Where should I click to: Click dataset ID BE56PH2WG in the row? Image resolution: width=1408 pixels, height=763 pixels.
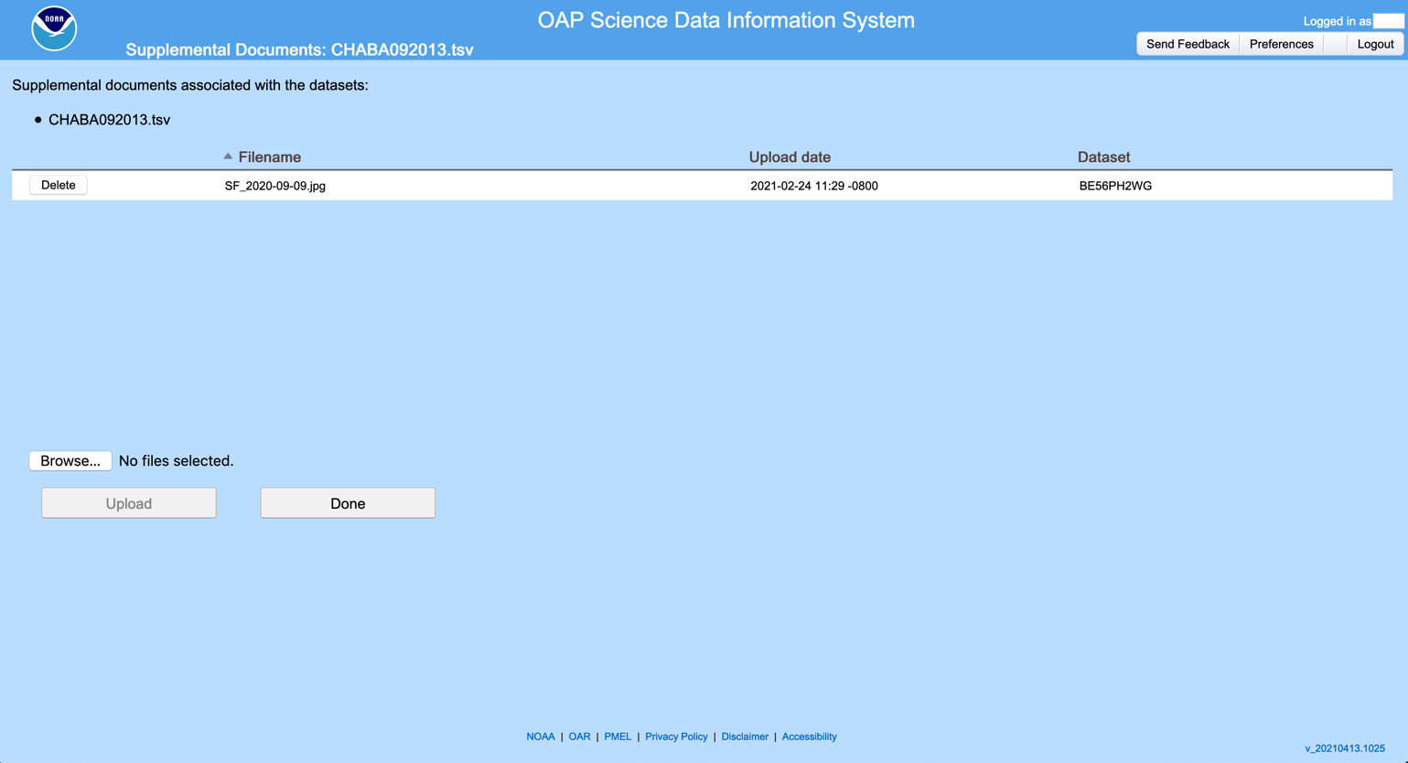(1115, 186)
